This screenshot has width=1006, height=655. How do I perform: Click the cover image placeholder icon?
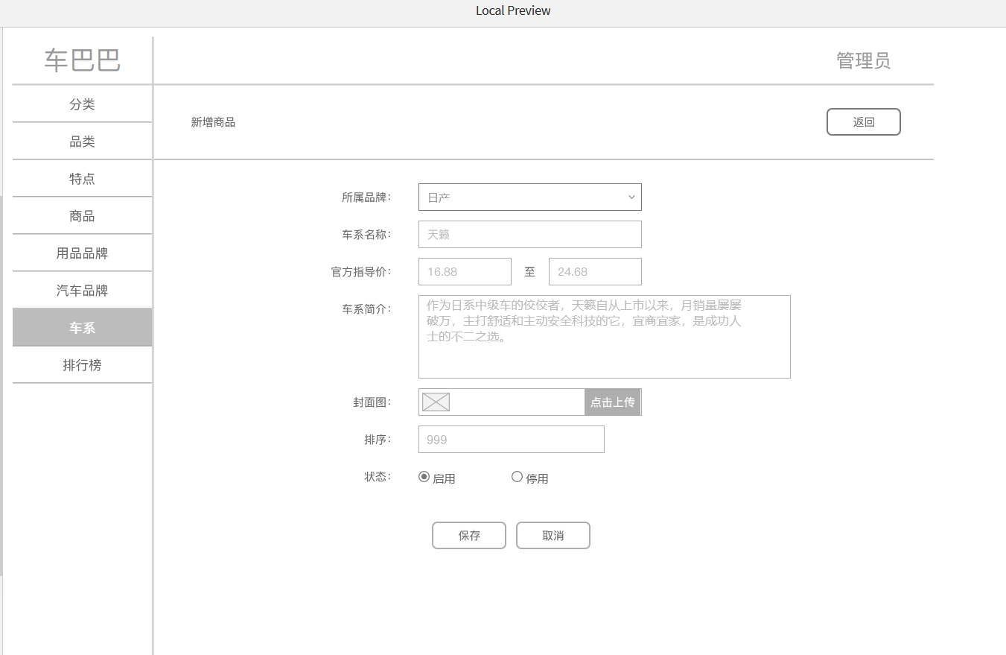click(436, 402)
